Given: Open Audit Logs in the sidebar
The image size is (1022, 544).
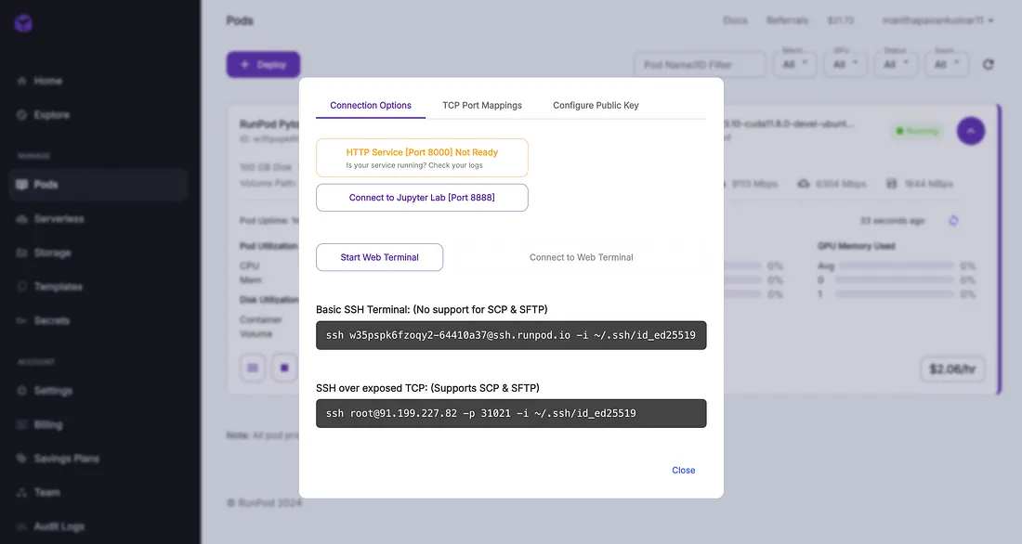Looking at the screenshot, I should click(59, 526).
